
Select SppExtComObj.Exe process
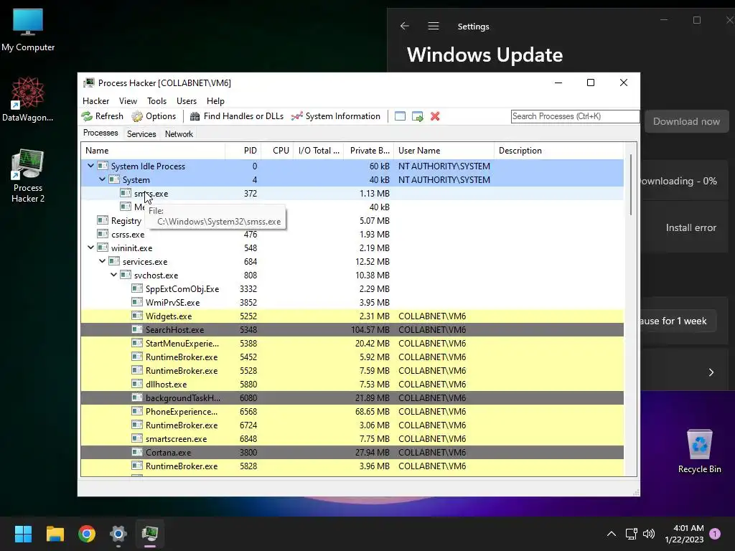point(352,288)
